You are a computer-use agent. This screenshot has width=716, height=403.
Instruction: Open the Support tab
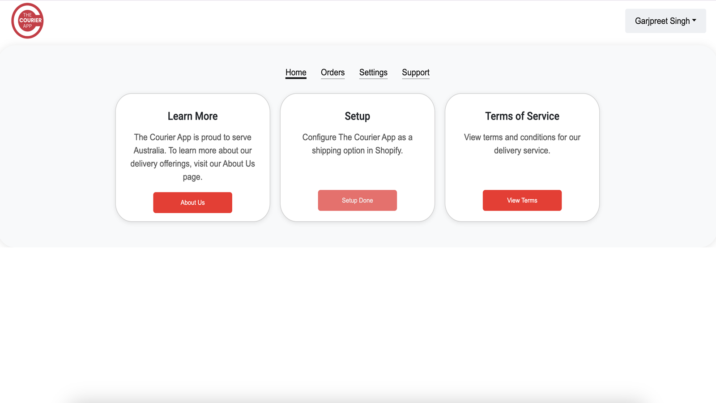pos(416,73)
